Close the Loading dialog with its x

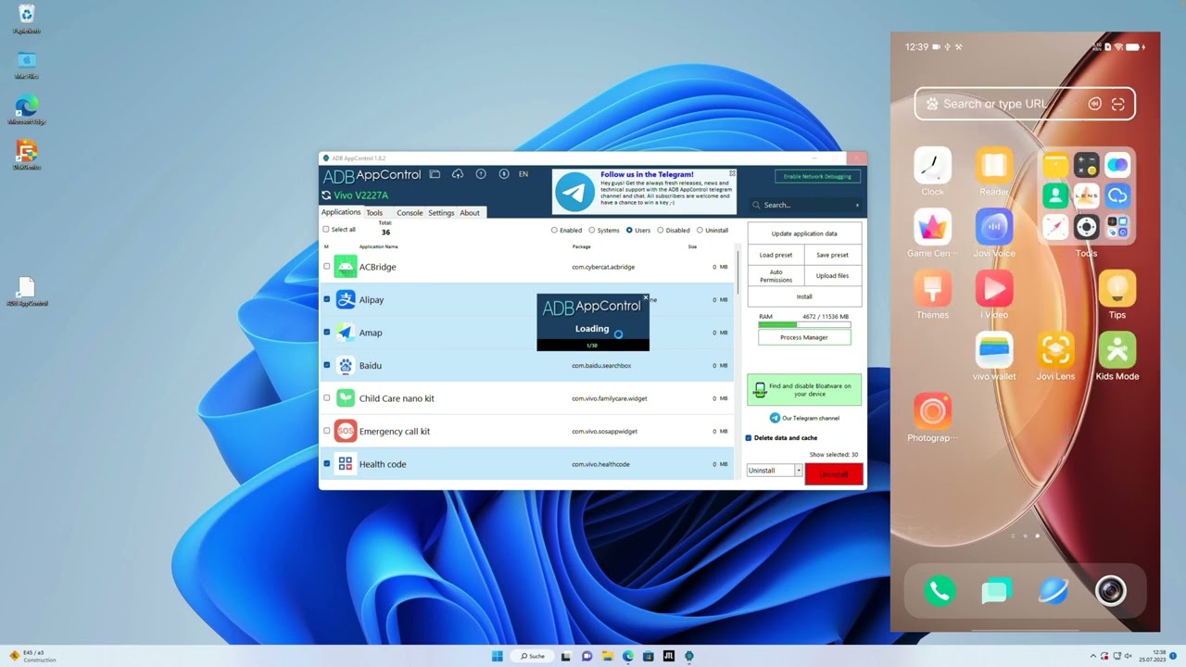646,298
